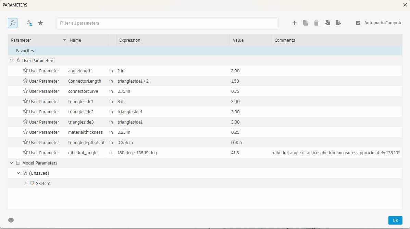Click the copy parameter icon
Screen dimensions: 410x229
pyautogui.click(x=306, y=23)
